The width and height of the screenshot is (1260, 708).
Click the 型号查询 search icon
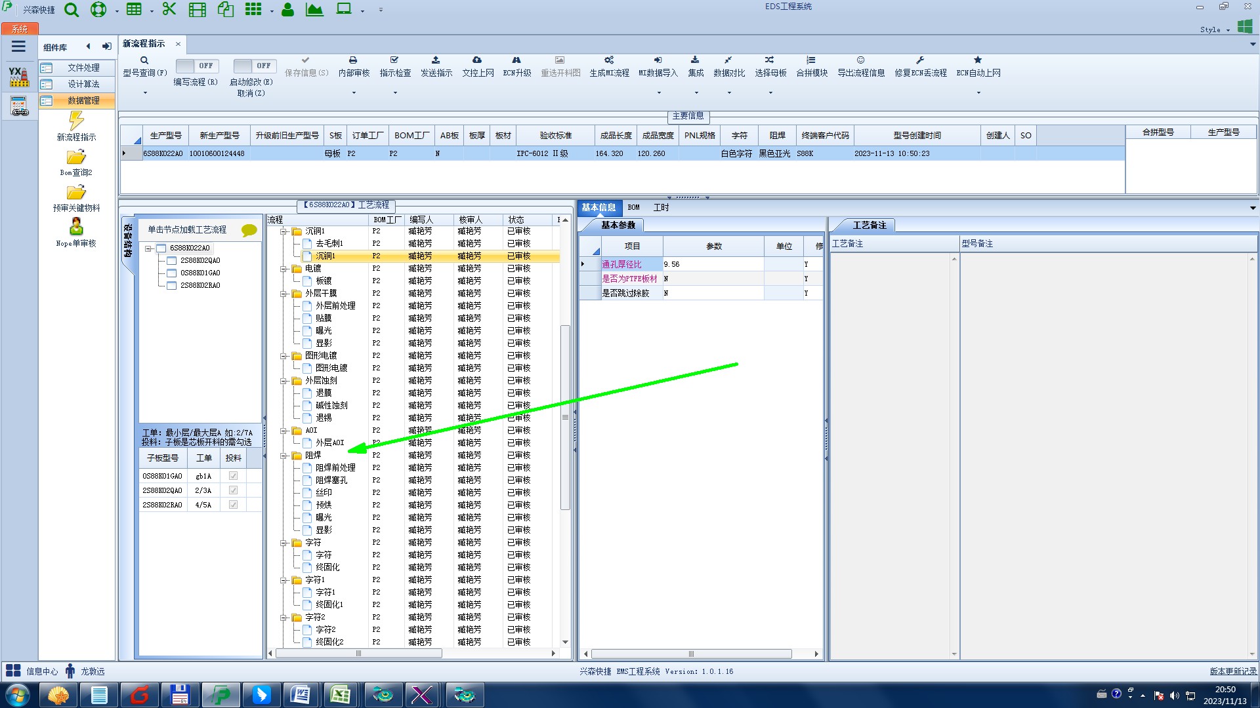click(x=144, y=60)
